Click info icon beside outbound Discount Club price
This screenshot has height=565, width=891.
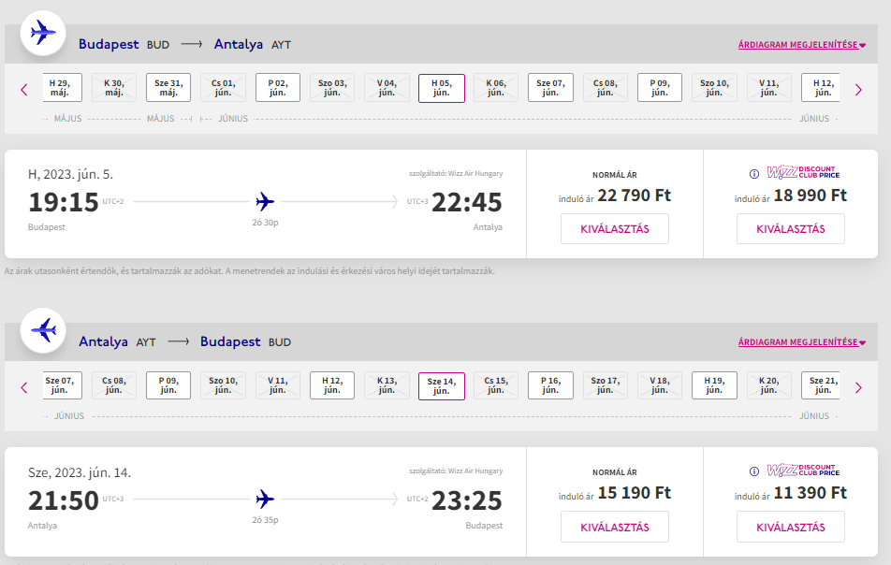tap(754, 174)
